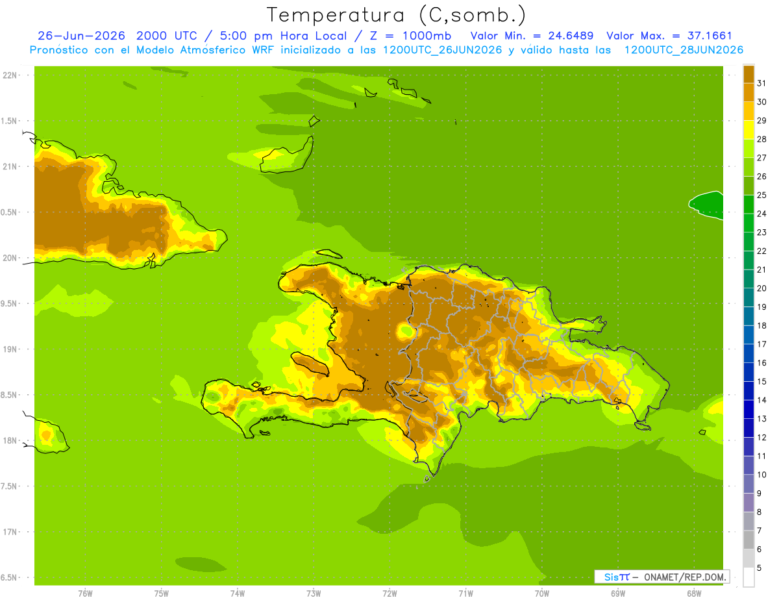Screen dimensions: 779x602
Task: Select legend swatch between 14 and 15
Action: tap(748, 391)
